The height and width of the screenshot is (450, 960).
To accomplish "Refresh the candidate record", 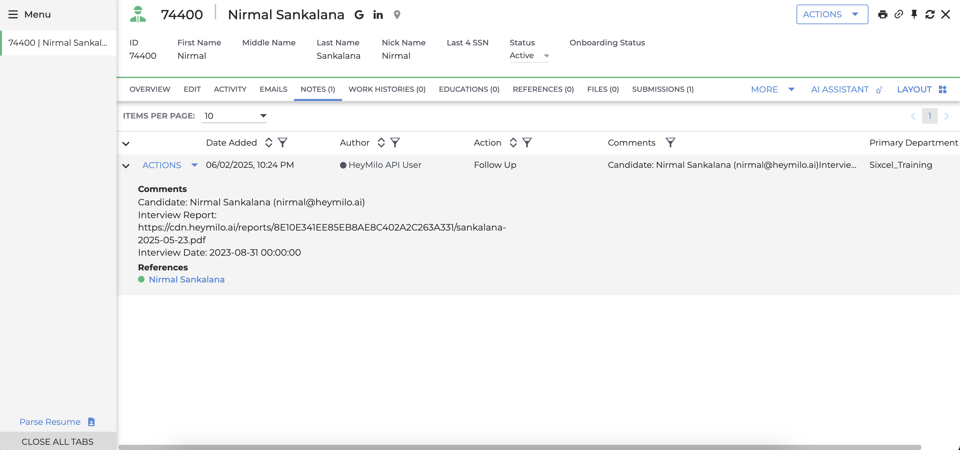I will coord(930,14).
